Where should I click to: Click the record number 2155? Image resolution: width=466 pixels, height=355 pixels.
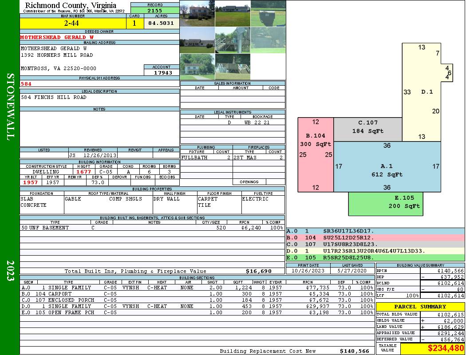[155, 10]
